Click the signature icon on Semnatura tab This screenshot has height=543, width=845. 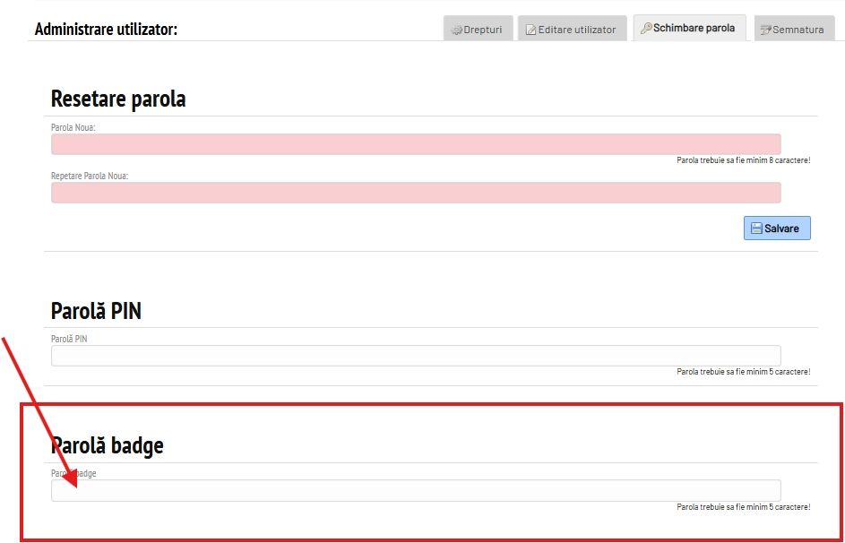pyautogui.click(x=765, y=30)
